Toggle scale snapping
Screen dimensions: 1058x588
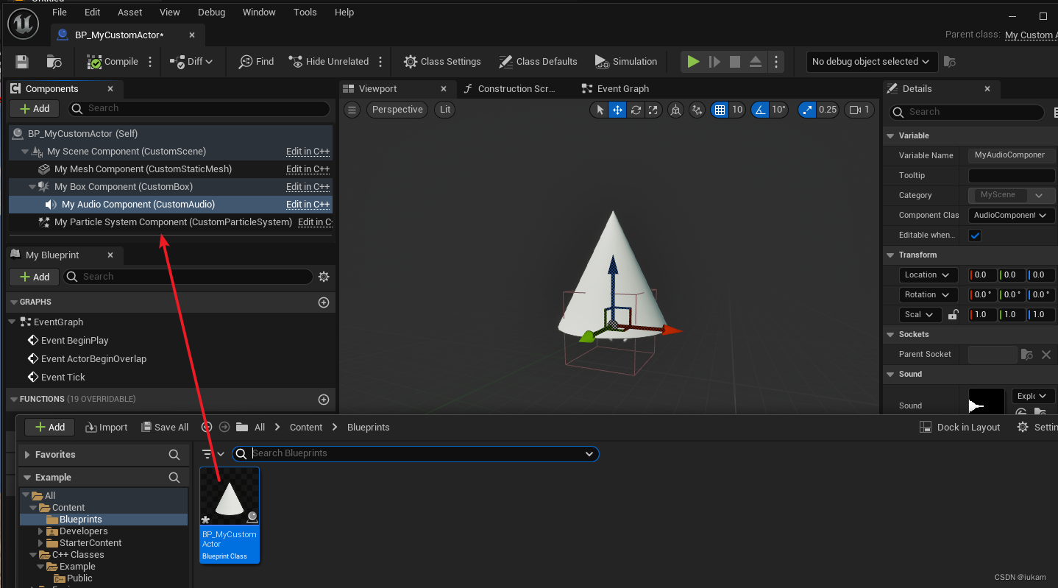pyautogui.click(x=807, y=110)
